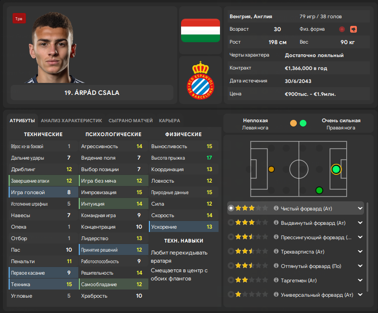Select the Оттянутый форвард role radio button
Image resolution: width=378 pixels, height=313 pixels.
[231, 266]
